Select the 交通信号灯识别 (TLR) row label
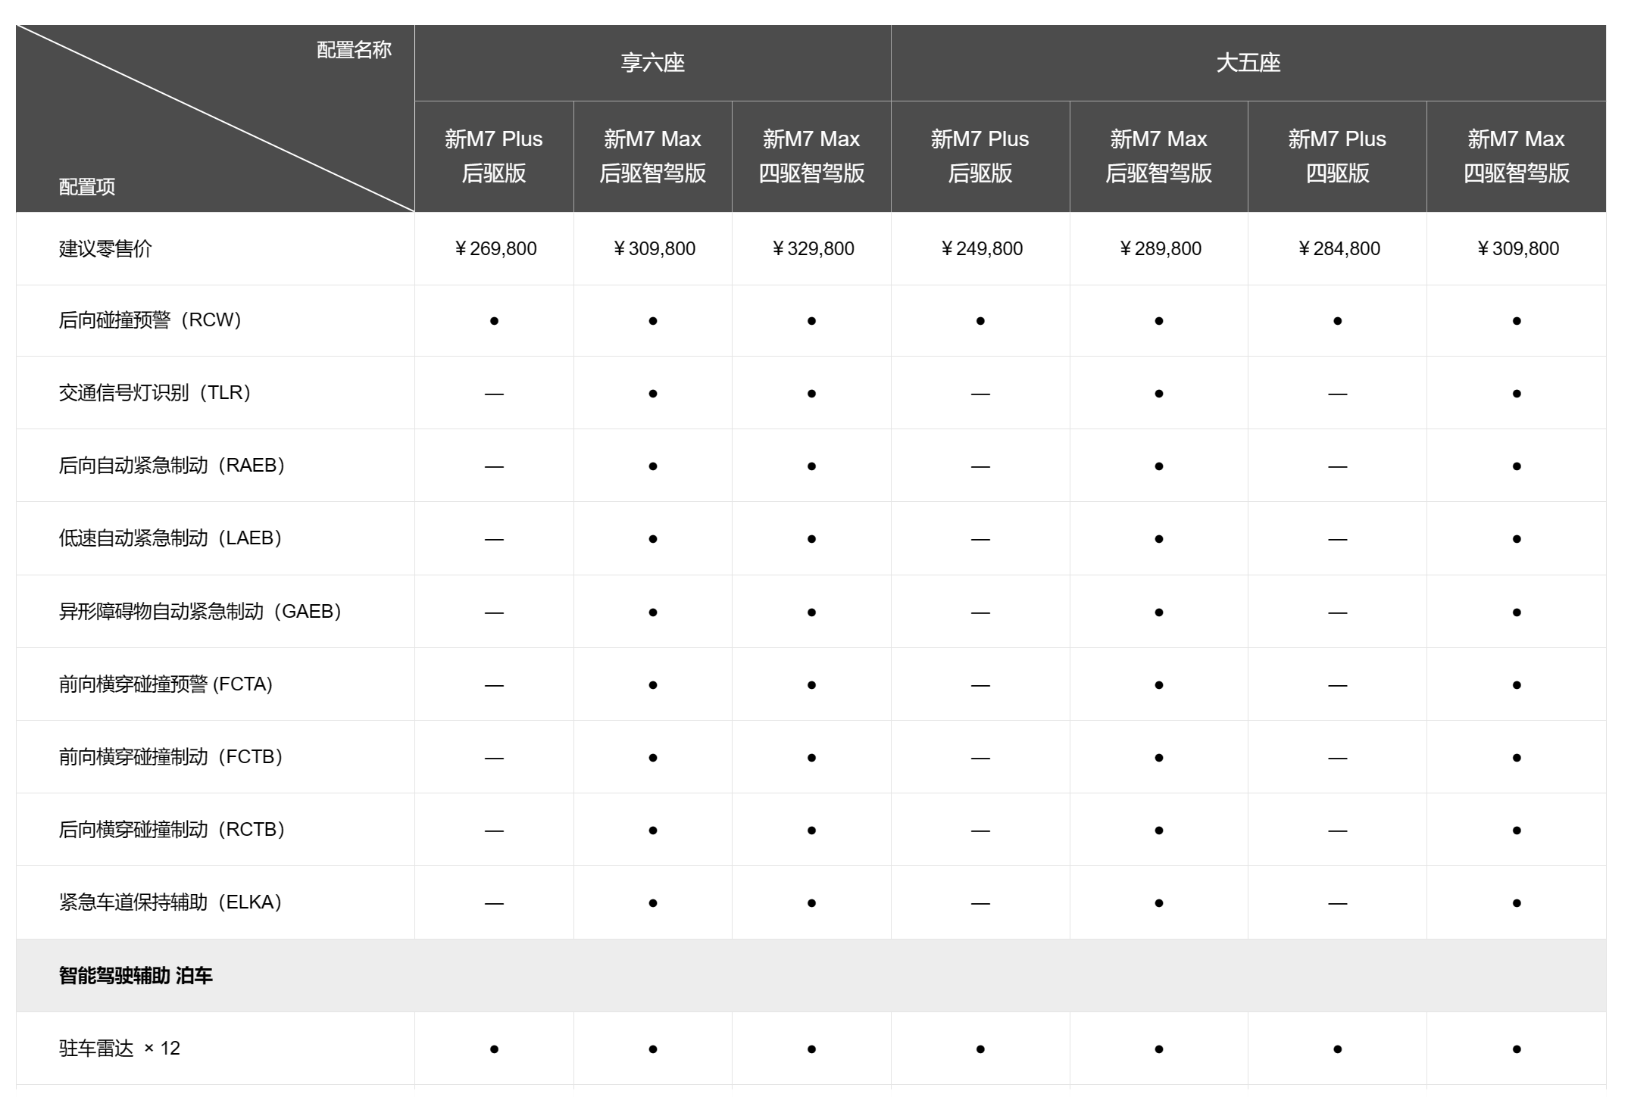 coord(155,393)
